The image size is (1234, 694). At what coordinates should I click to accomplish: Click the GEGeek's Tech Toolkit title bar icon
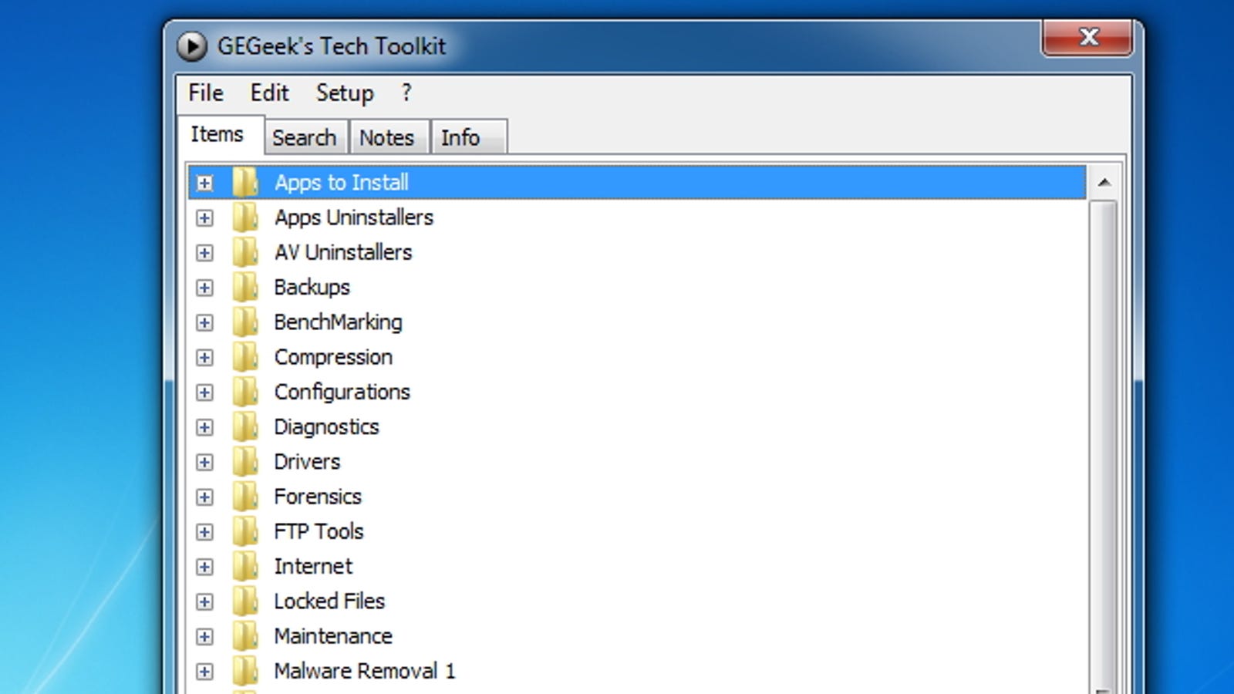pyautogui.click(x=192, y=46)
